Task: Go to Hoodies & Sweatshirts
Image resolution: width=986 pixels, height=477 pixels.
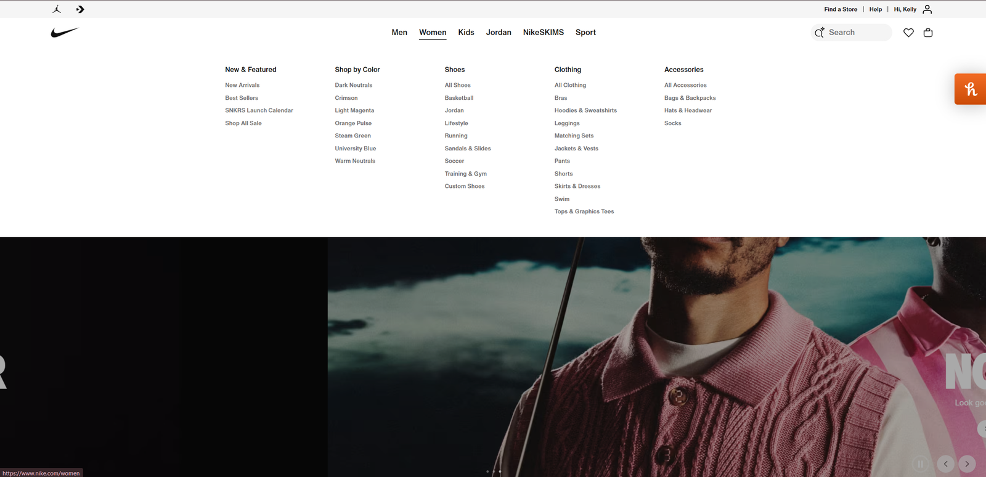Action: tap(585, 111)
